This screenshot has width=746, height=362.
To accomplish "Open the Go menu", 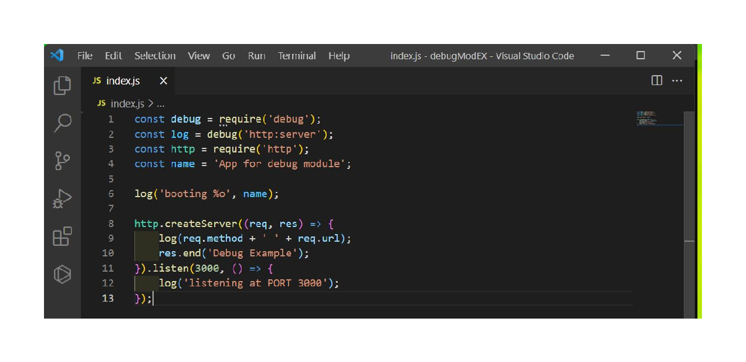I will (229, 56).
